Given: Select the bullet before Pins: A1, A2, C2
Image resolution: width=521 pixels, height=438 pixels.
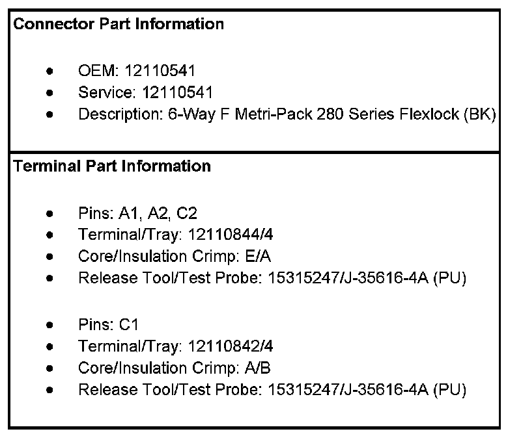Looking at the screenshot, I should coord(50,213).
